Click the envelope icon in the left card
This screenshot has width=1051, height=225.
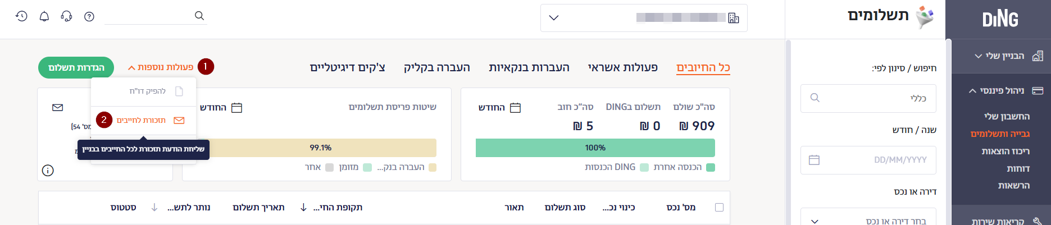click(58, 107)
